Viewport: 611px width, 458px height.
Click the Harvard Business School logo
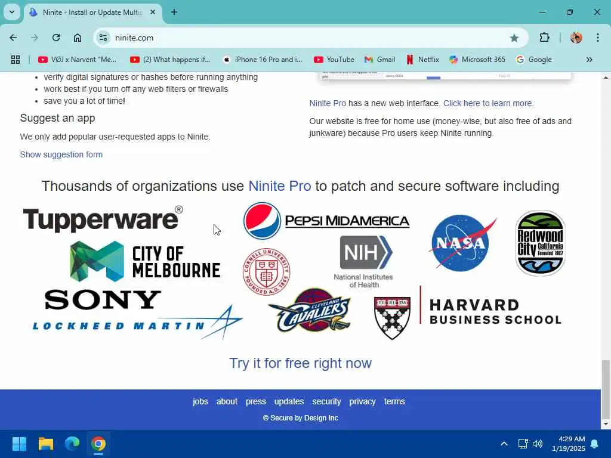(x=467, y=312)
